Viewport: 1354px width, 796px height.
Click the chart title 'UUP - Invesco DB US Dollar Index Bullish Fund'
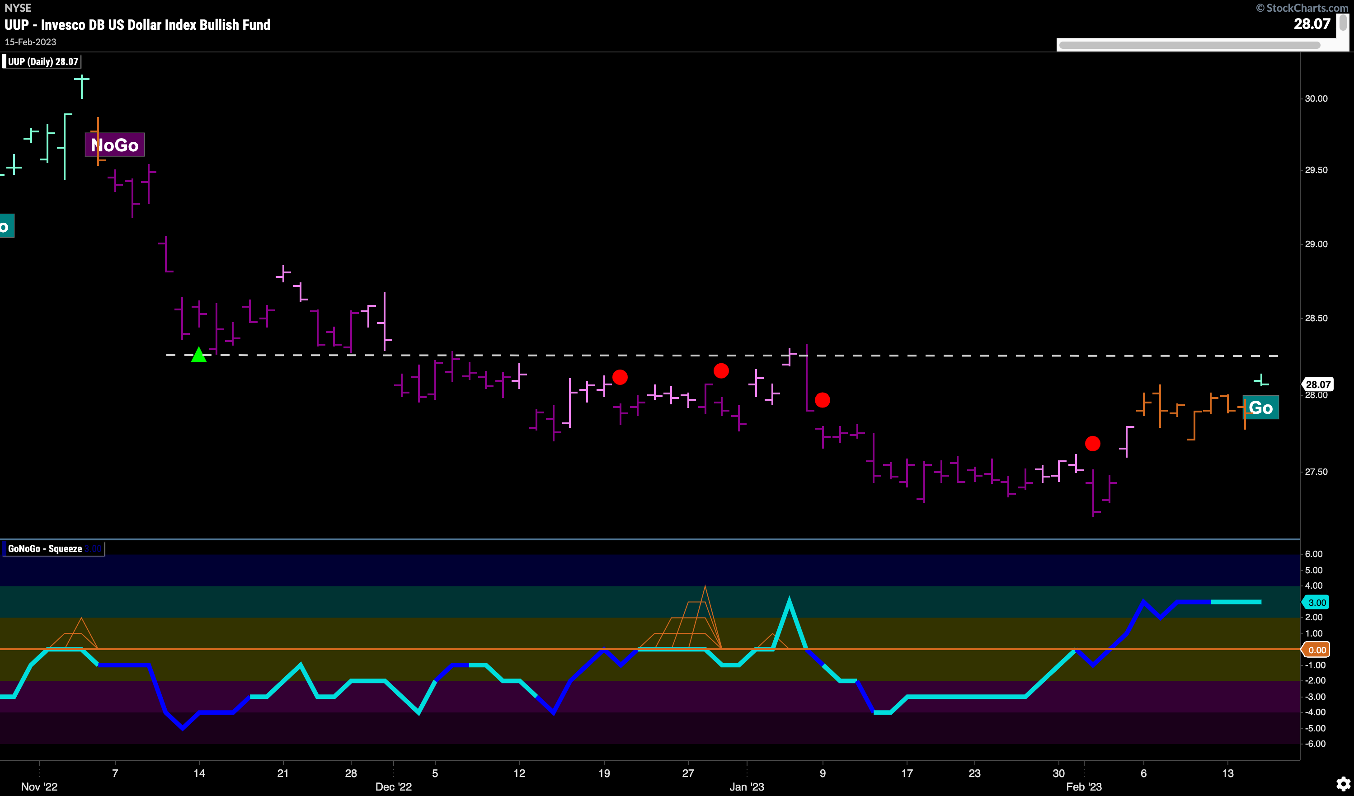tap(137, 25)
